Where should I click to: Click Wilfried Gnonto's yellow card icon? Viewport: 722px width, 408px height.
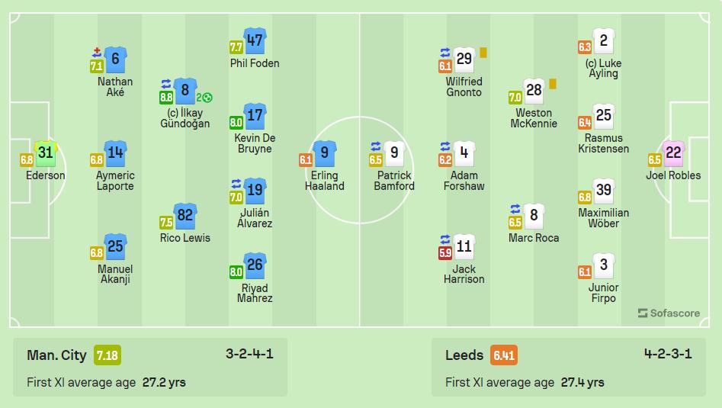pyautogui.click(x=483, y=53)
